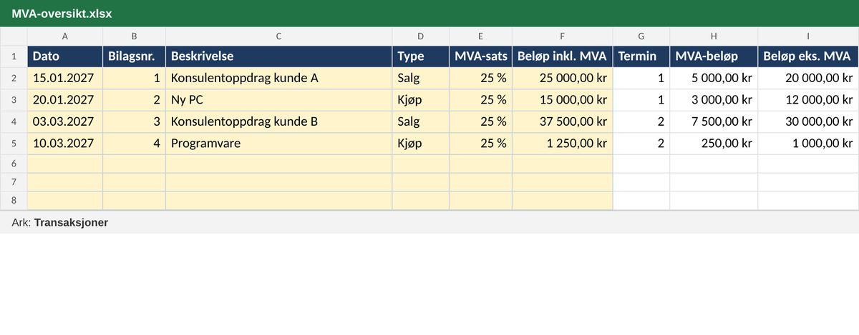Viewport: 859px width, 335px height.
Task: Select the date cell 10.03.2027
Action: coord(65,144)
